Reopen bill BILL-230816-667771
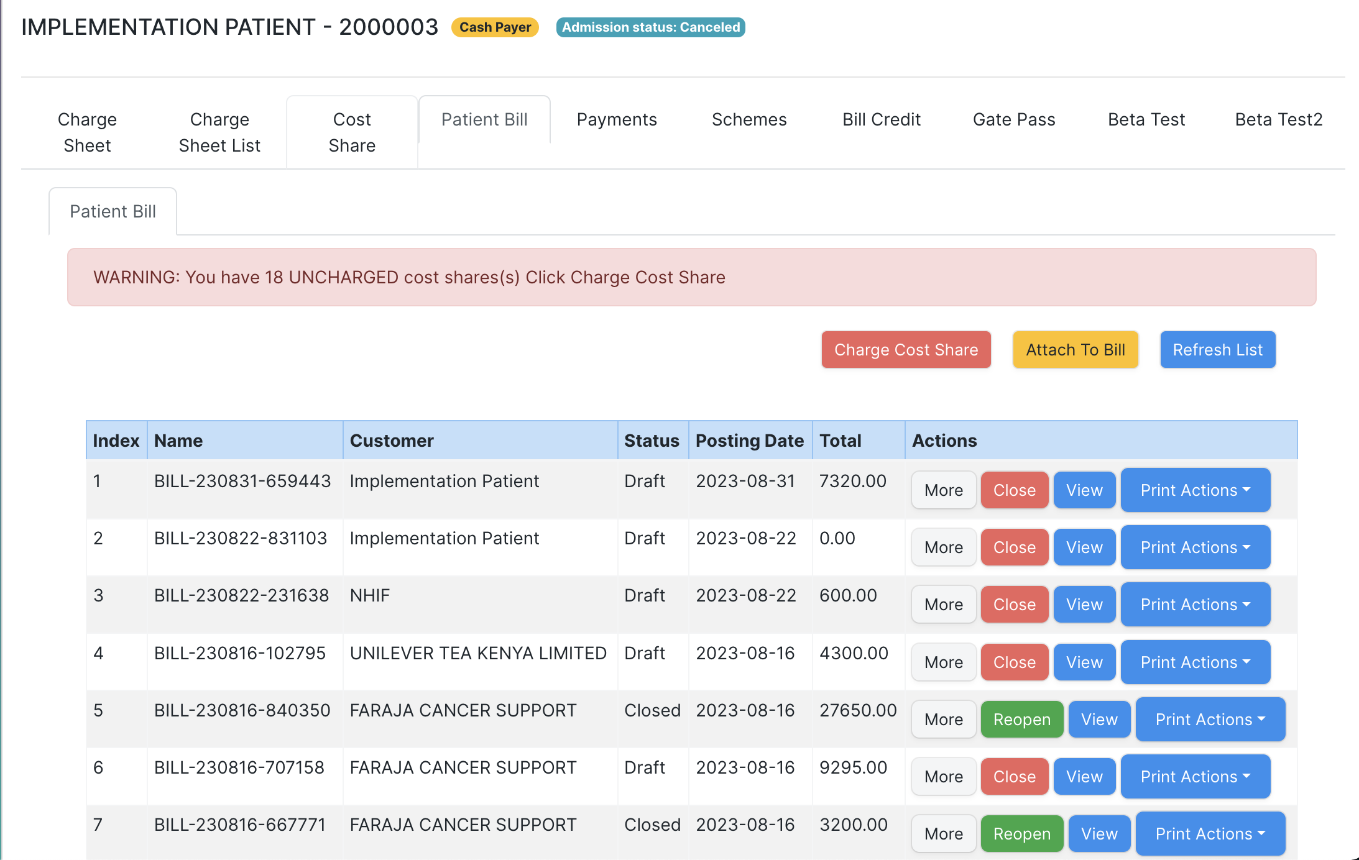Image resolution: width=1359 pixels, height=860 pixels. pyautogui.click(x=1022, y=834)
